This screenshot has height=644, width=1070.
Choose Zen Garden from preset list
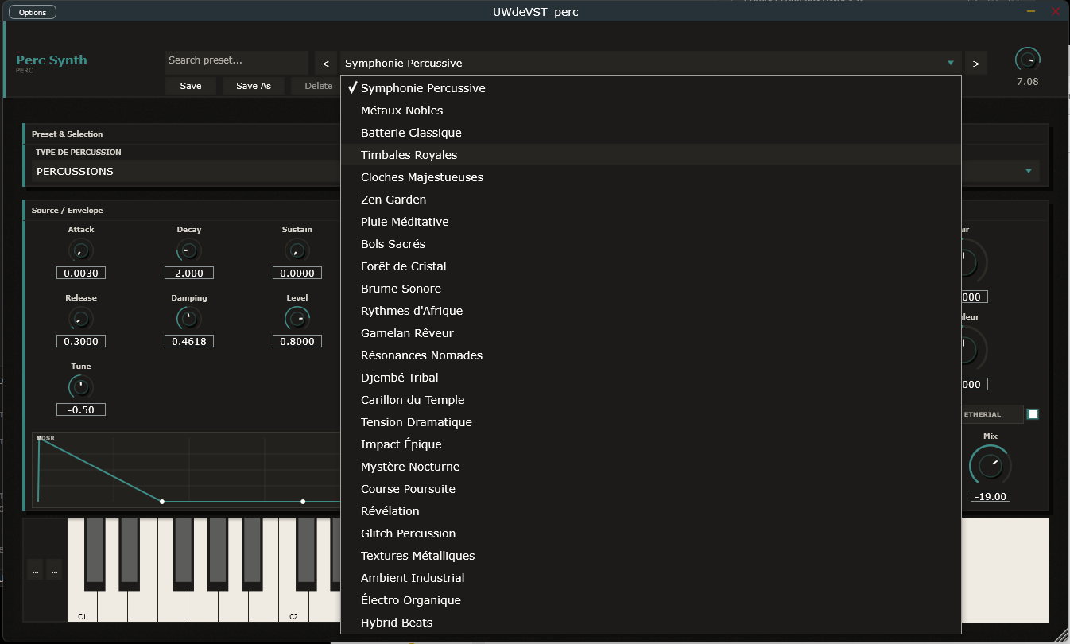point(393,200)
